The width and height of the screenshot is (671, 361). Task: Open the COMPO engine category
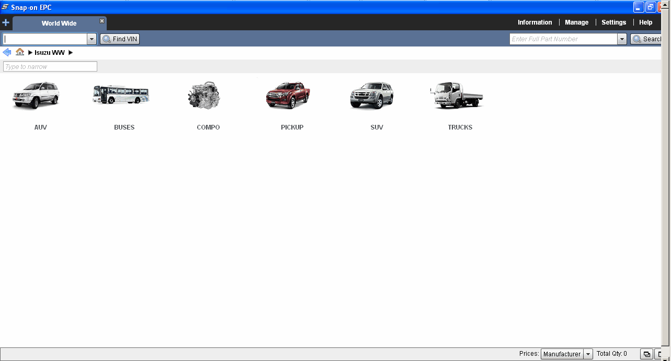click(205, 96)
